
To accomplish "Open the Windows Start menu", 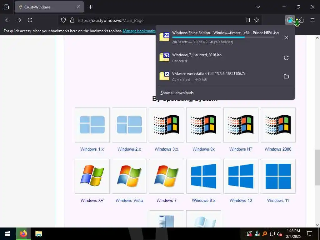I will (x=7, y=234).
